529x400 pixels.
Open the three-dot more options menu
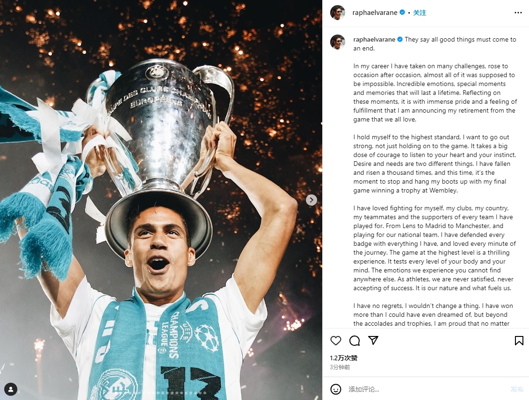(518, 13)
